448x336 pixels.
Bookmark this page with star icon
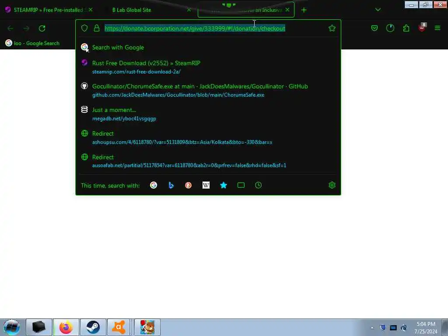coord(332,28)
